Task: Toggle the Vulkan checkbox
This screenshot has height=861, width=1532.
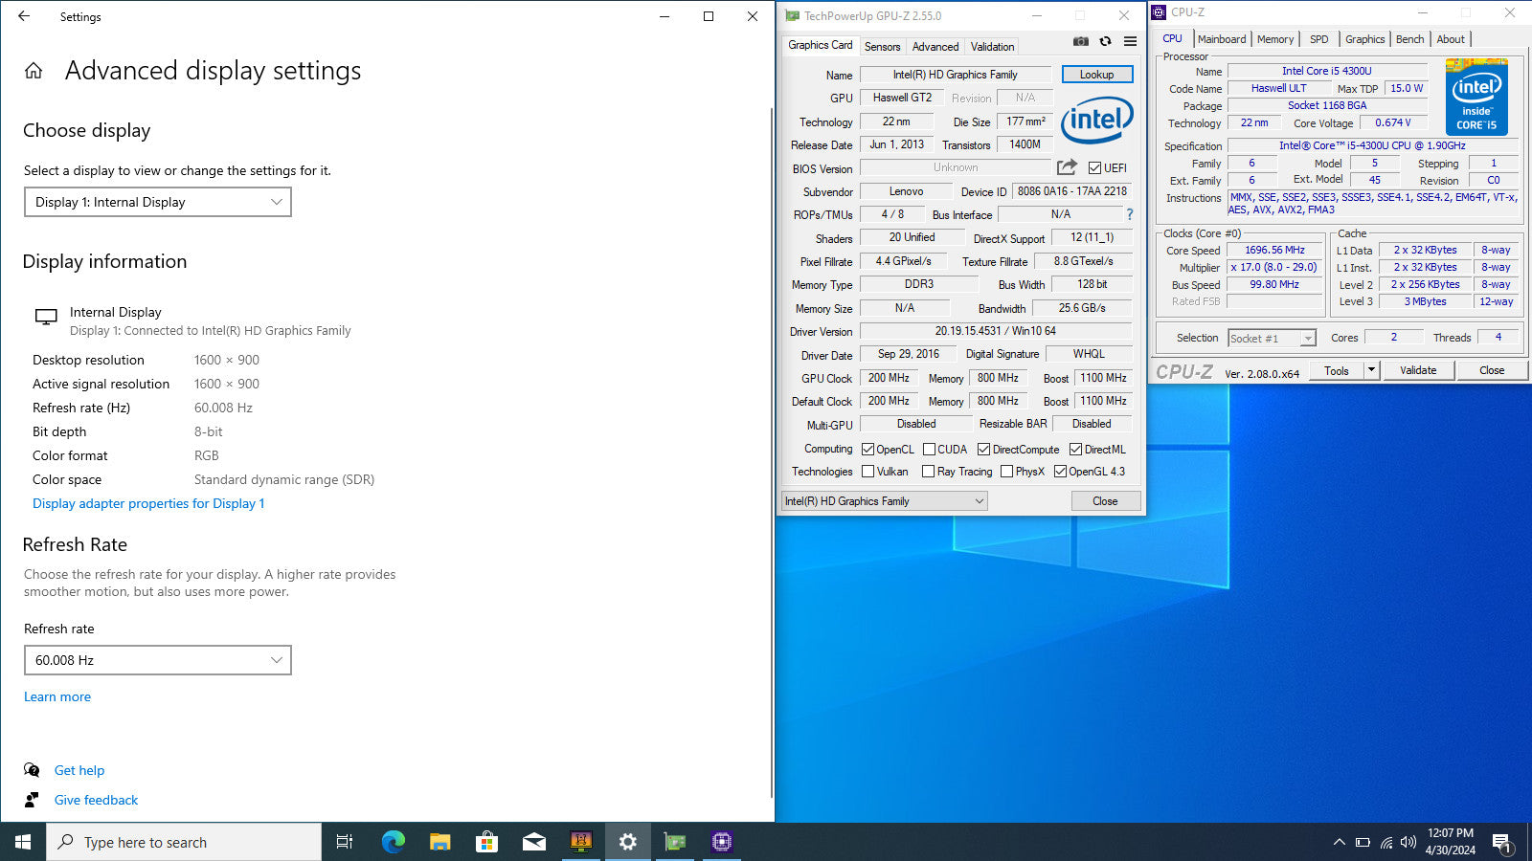Action: point(867,471)
